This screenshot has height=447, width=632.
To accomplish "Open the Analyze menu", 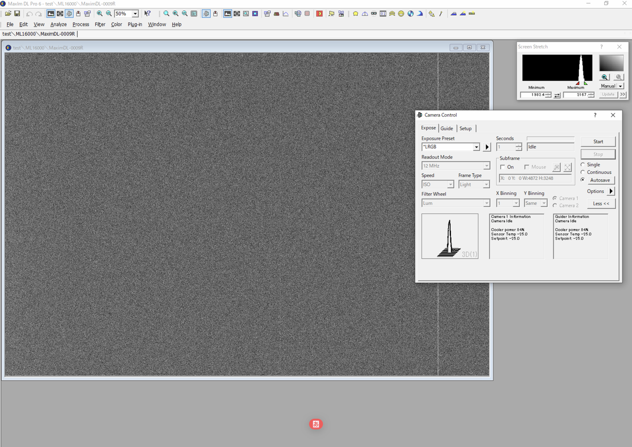I will pos(58,24).
